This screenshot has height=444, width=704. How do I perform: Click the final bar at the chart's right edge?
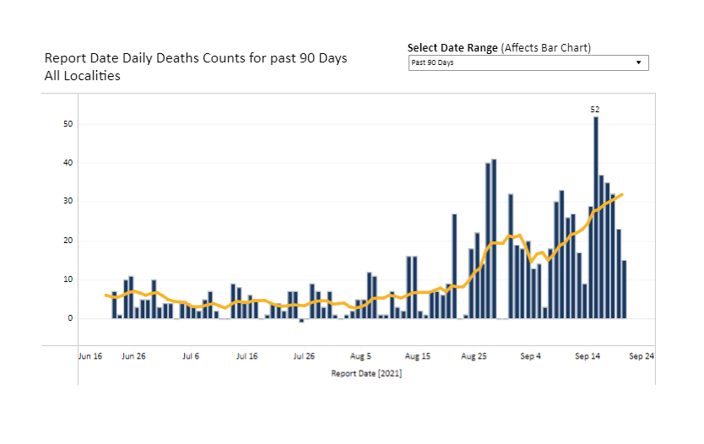(625, 290)
